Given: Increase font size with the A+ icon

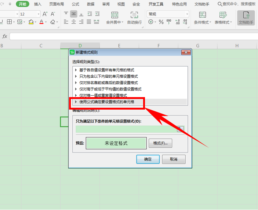Looking at the screenshot, I should pos(45,14).
